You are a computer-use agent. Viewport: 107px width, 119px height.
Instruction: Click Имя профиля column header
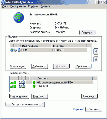coord(36,46)
